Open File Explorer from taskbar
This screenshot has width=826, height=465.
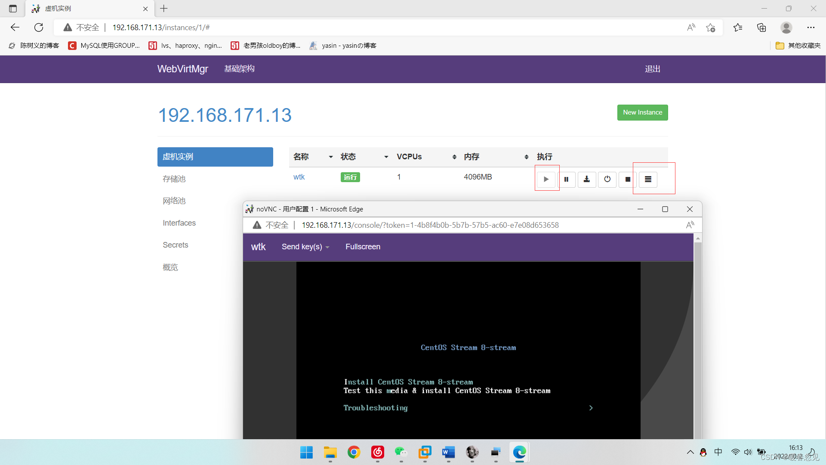[330, 453]
